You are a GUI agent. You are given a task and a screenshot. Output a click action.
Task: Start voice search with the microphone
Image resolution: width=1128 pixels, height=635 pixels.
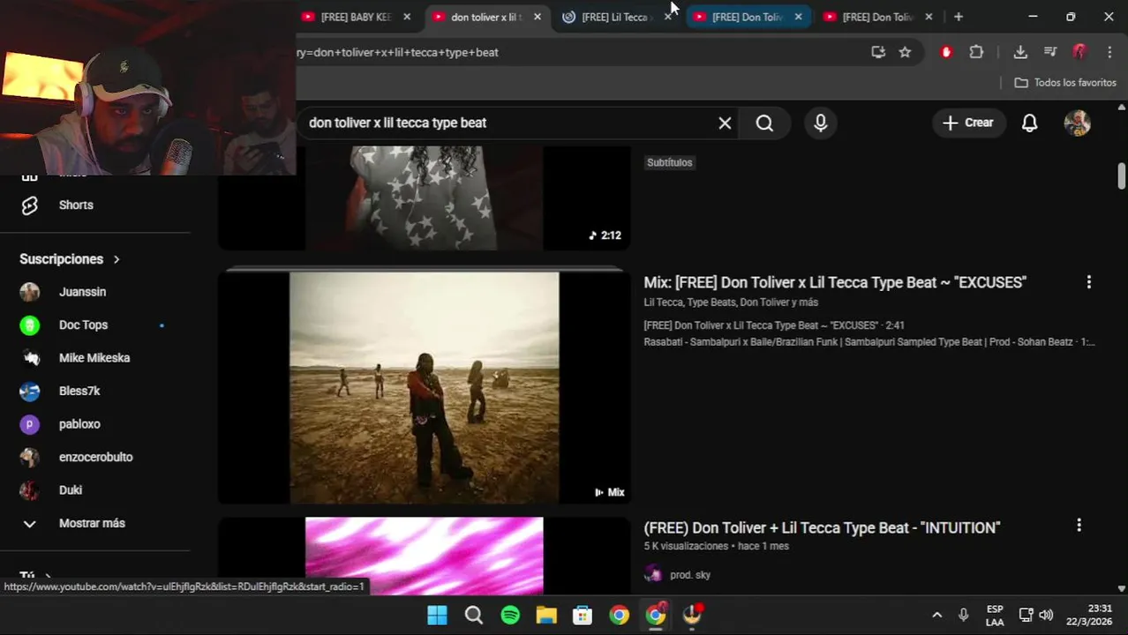tap(821, 123)
